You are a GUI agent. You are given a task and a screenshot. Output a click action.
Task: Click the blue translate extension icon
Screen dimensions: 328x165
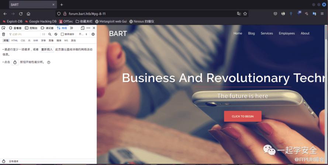point(314,14)
